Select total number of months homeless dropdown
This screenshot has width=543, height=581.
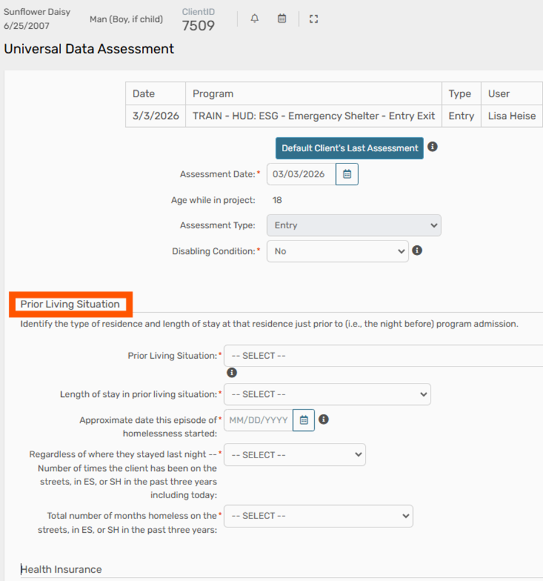click(318, 516)
